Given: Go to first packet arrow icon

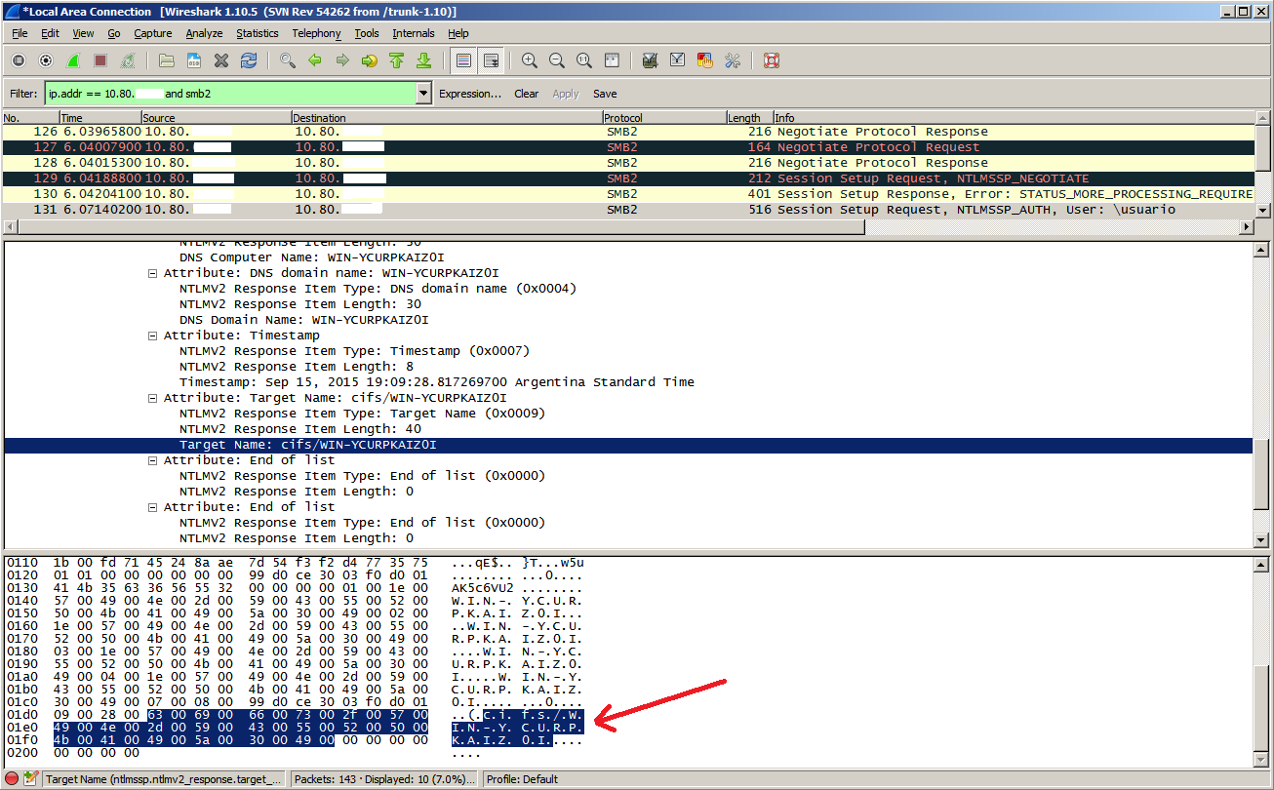Looking at the screenshot, I should 396,60.
